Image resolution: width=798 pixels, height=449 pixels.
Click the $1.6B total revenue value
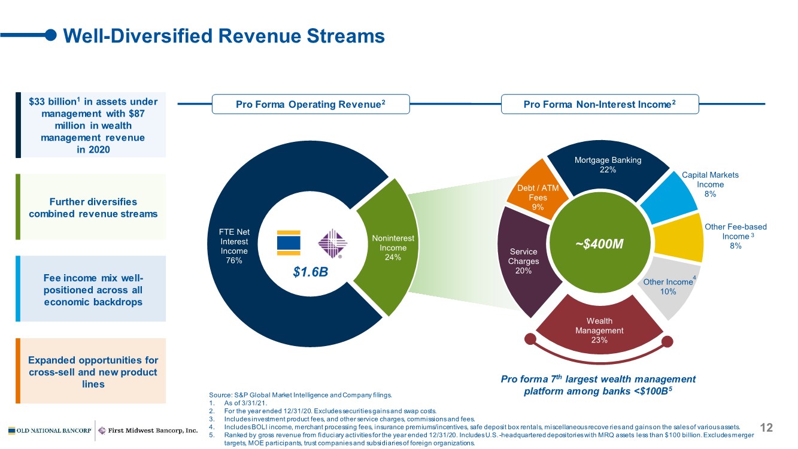[x=311, y=272]
